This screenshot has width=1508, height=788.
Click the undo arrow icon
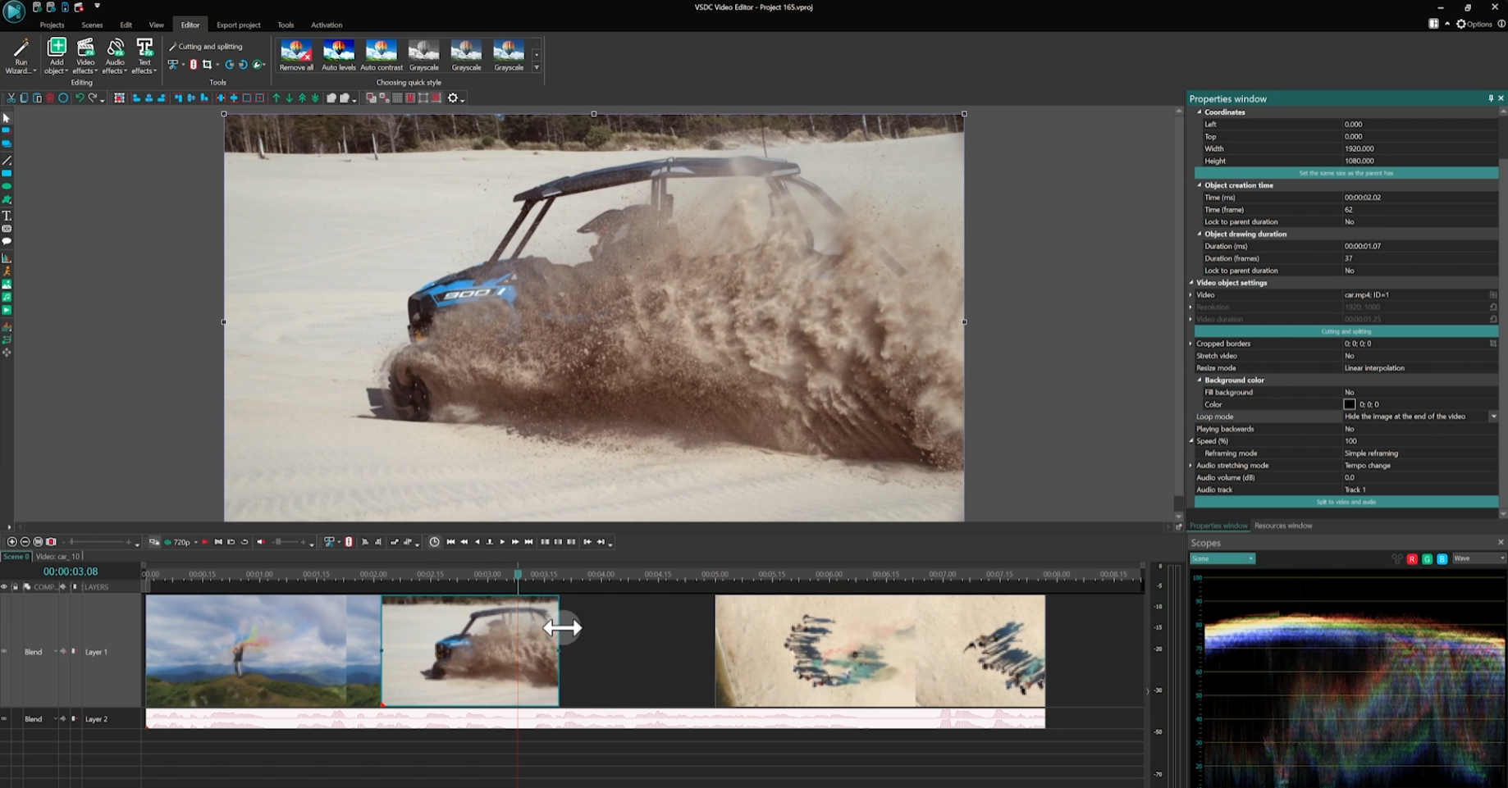80,98
